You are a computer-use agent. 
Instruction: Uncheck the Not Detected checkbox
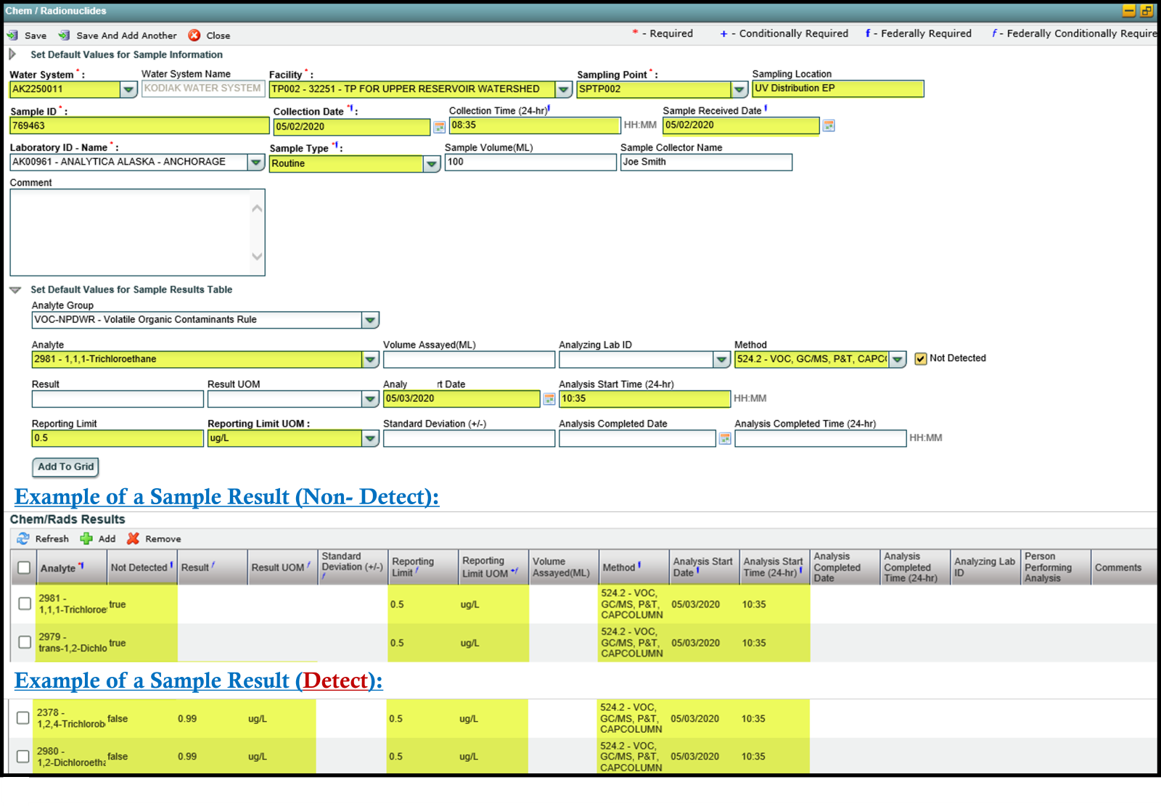tap(921, 358)
